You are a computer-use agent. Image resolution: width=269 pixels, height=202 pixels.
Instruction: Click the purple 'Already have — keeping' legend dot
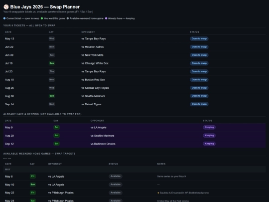click(106, 18)
